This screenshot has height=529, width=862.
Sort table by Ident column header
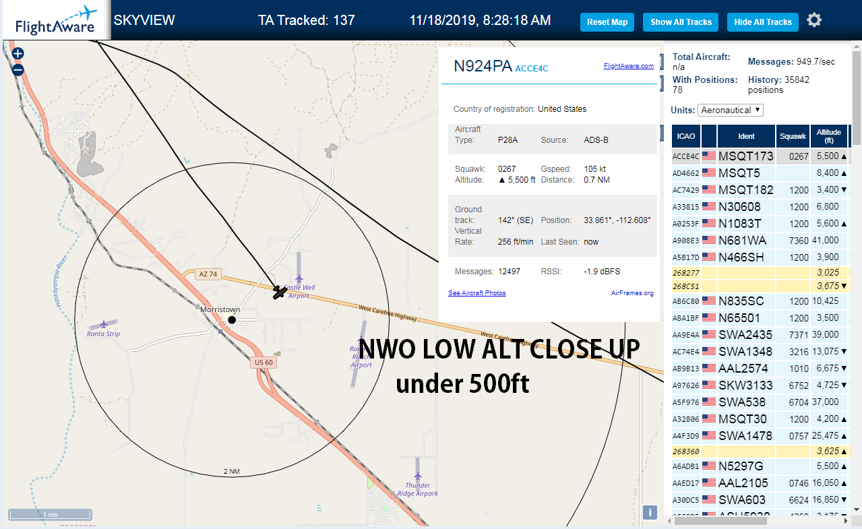(x=746, y=136)
